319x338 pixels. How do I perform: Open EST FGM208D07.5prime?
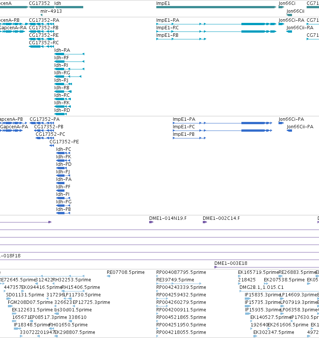coord(30,302)
